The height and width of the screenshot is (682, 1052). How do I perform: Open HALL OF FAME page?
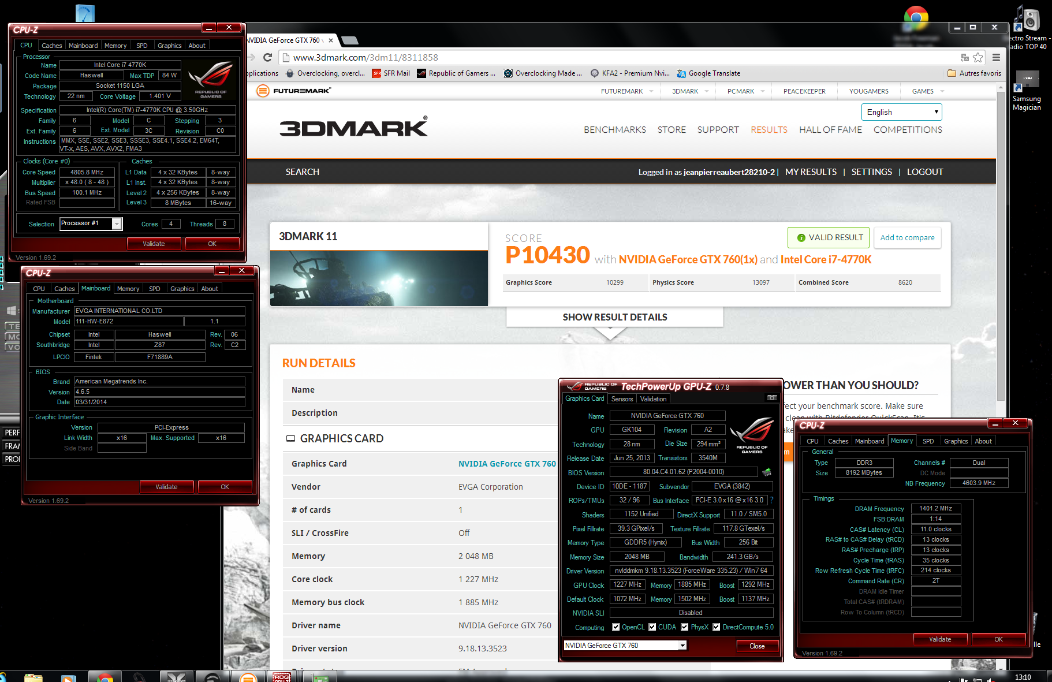830,129
